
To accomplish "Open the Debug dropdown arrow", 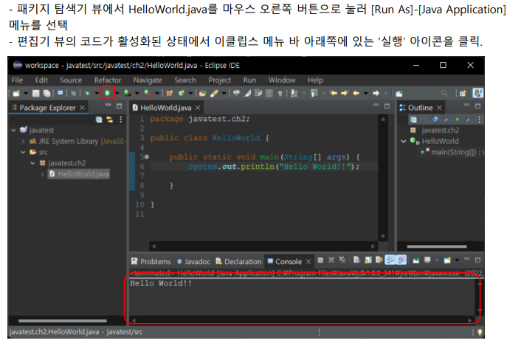I will (x=97, y=94).
